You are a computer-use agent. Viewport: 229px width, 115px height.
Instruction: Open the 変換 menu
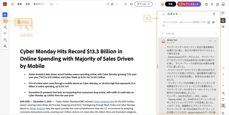(x=28, y=4)
